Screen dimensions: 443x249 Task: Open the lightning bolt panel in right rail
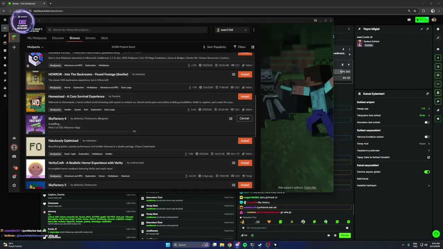[438, 58]
